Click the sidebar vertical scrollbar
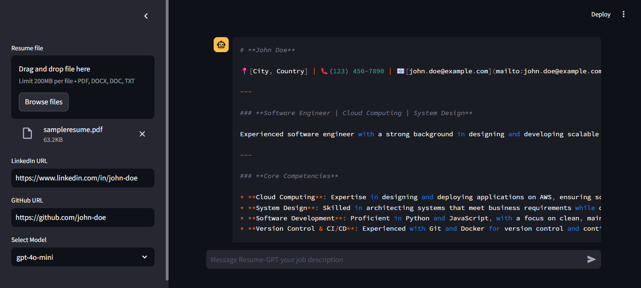 tap(167, 140)
